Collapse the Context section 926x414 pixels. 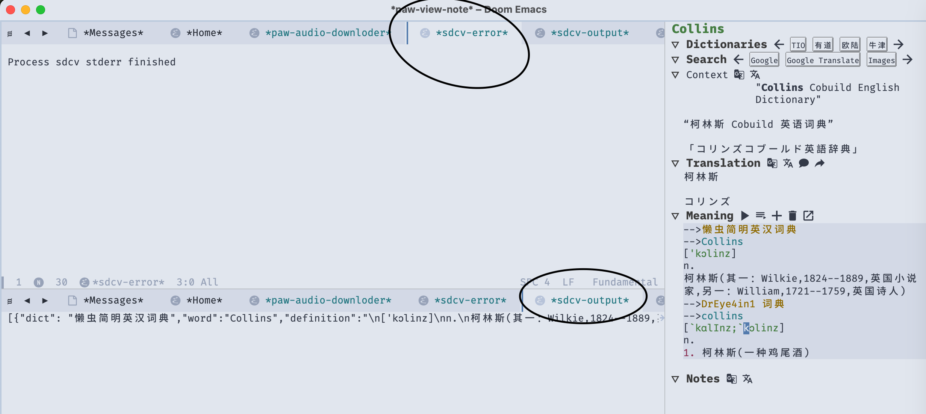(675, 75)
